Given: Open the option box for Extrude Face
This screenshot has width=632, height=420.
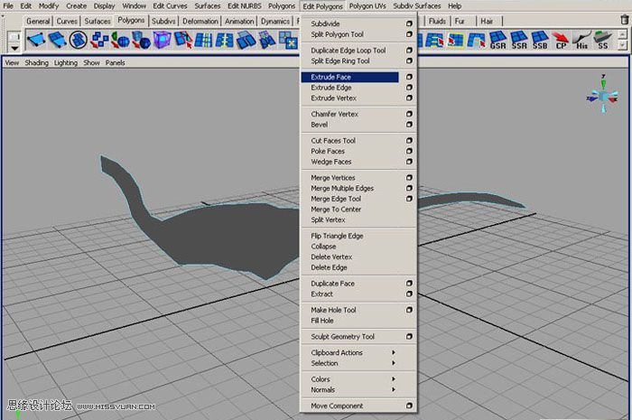Looking at the screenshot, I should tap(409, 78).
